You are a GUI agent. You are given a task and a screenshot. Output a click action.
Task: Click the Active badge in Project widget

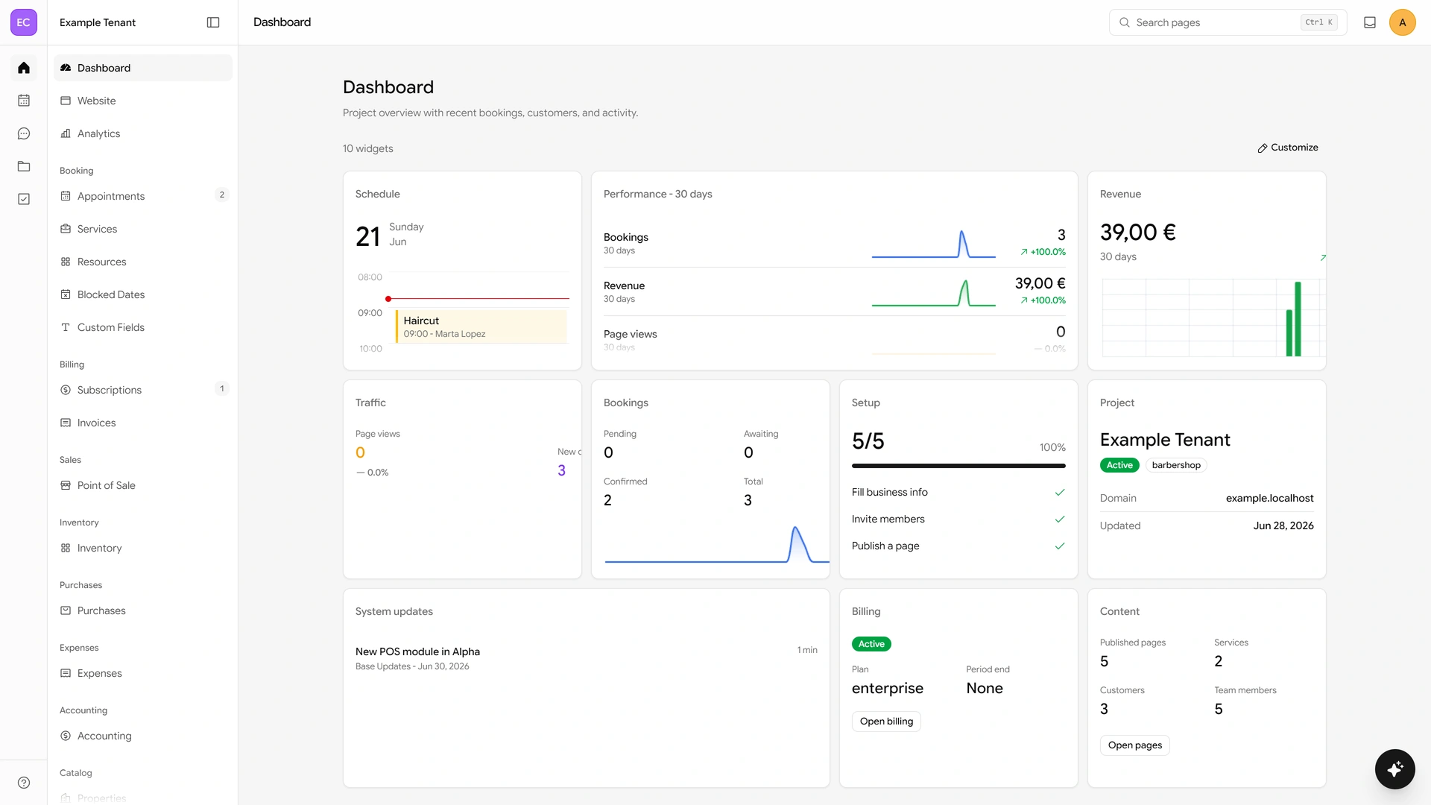1119,465
